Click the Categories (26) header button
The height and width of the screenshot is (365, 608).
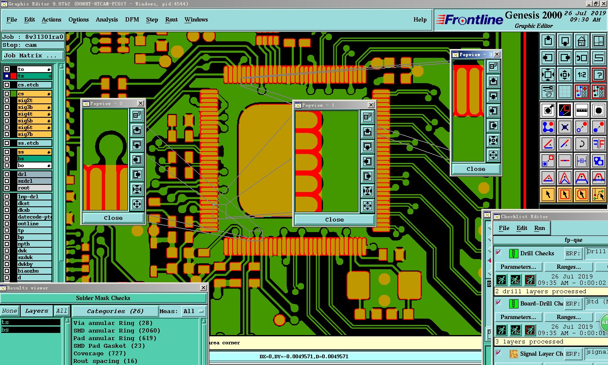click(x=115, y=311)
